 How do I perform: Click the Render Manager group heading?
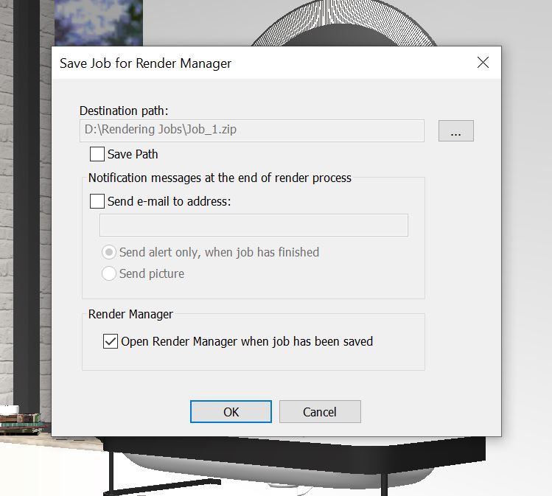(130, 314)
